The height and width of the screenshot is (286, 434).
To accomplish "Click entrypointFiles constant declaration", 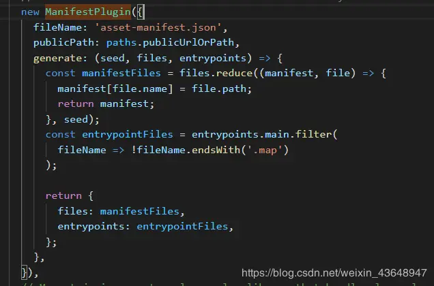I will coord(128,135).
